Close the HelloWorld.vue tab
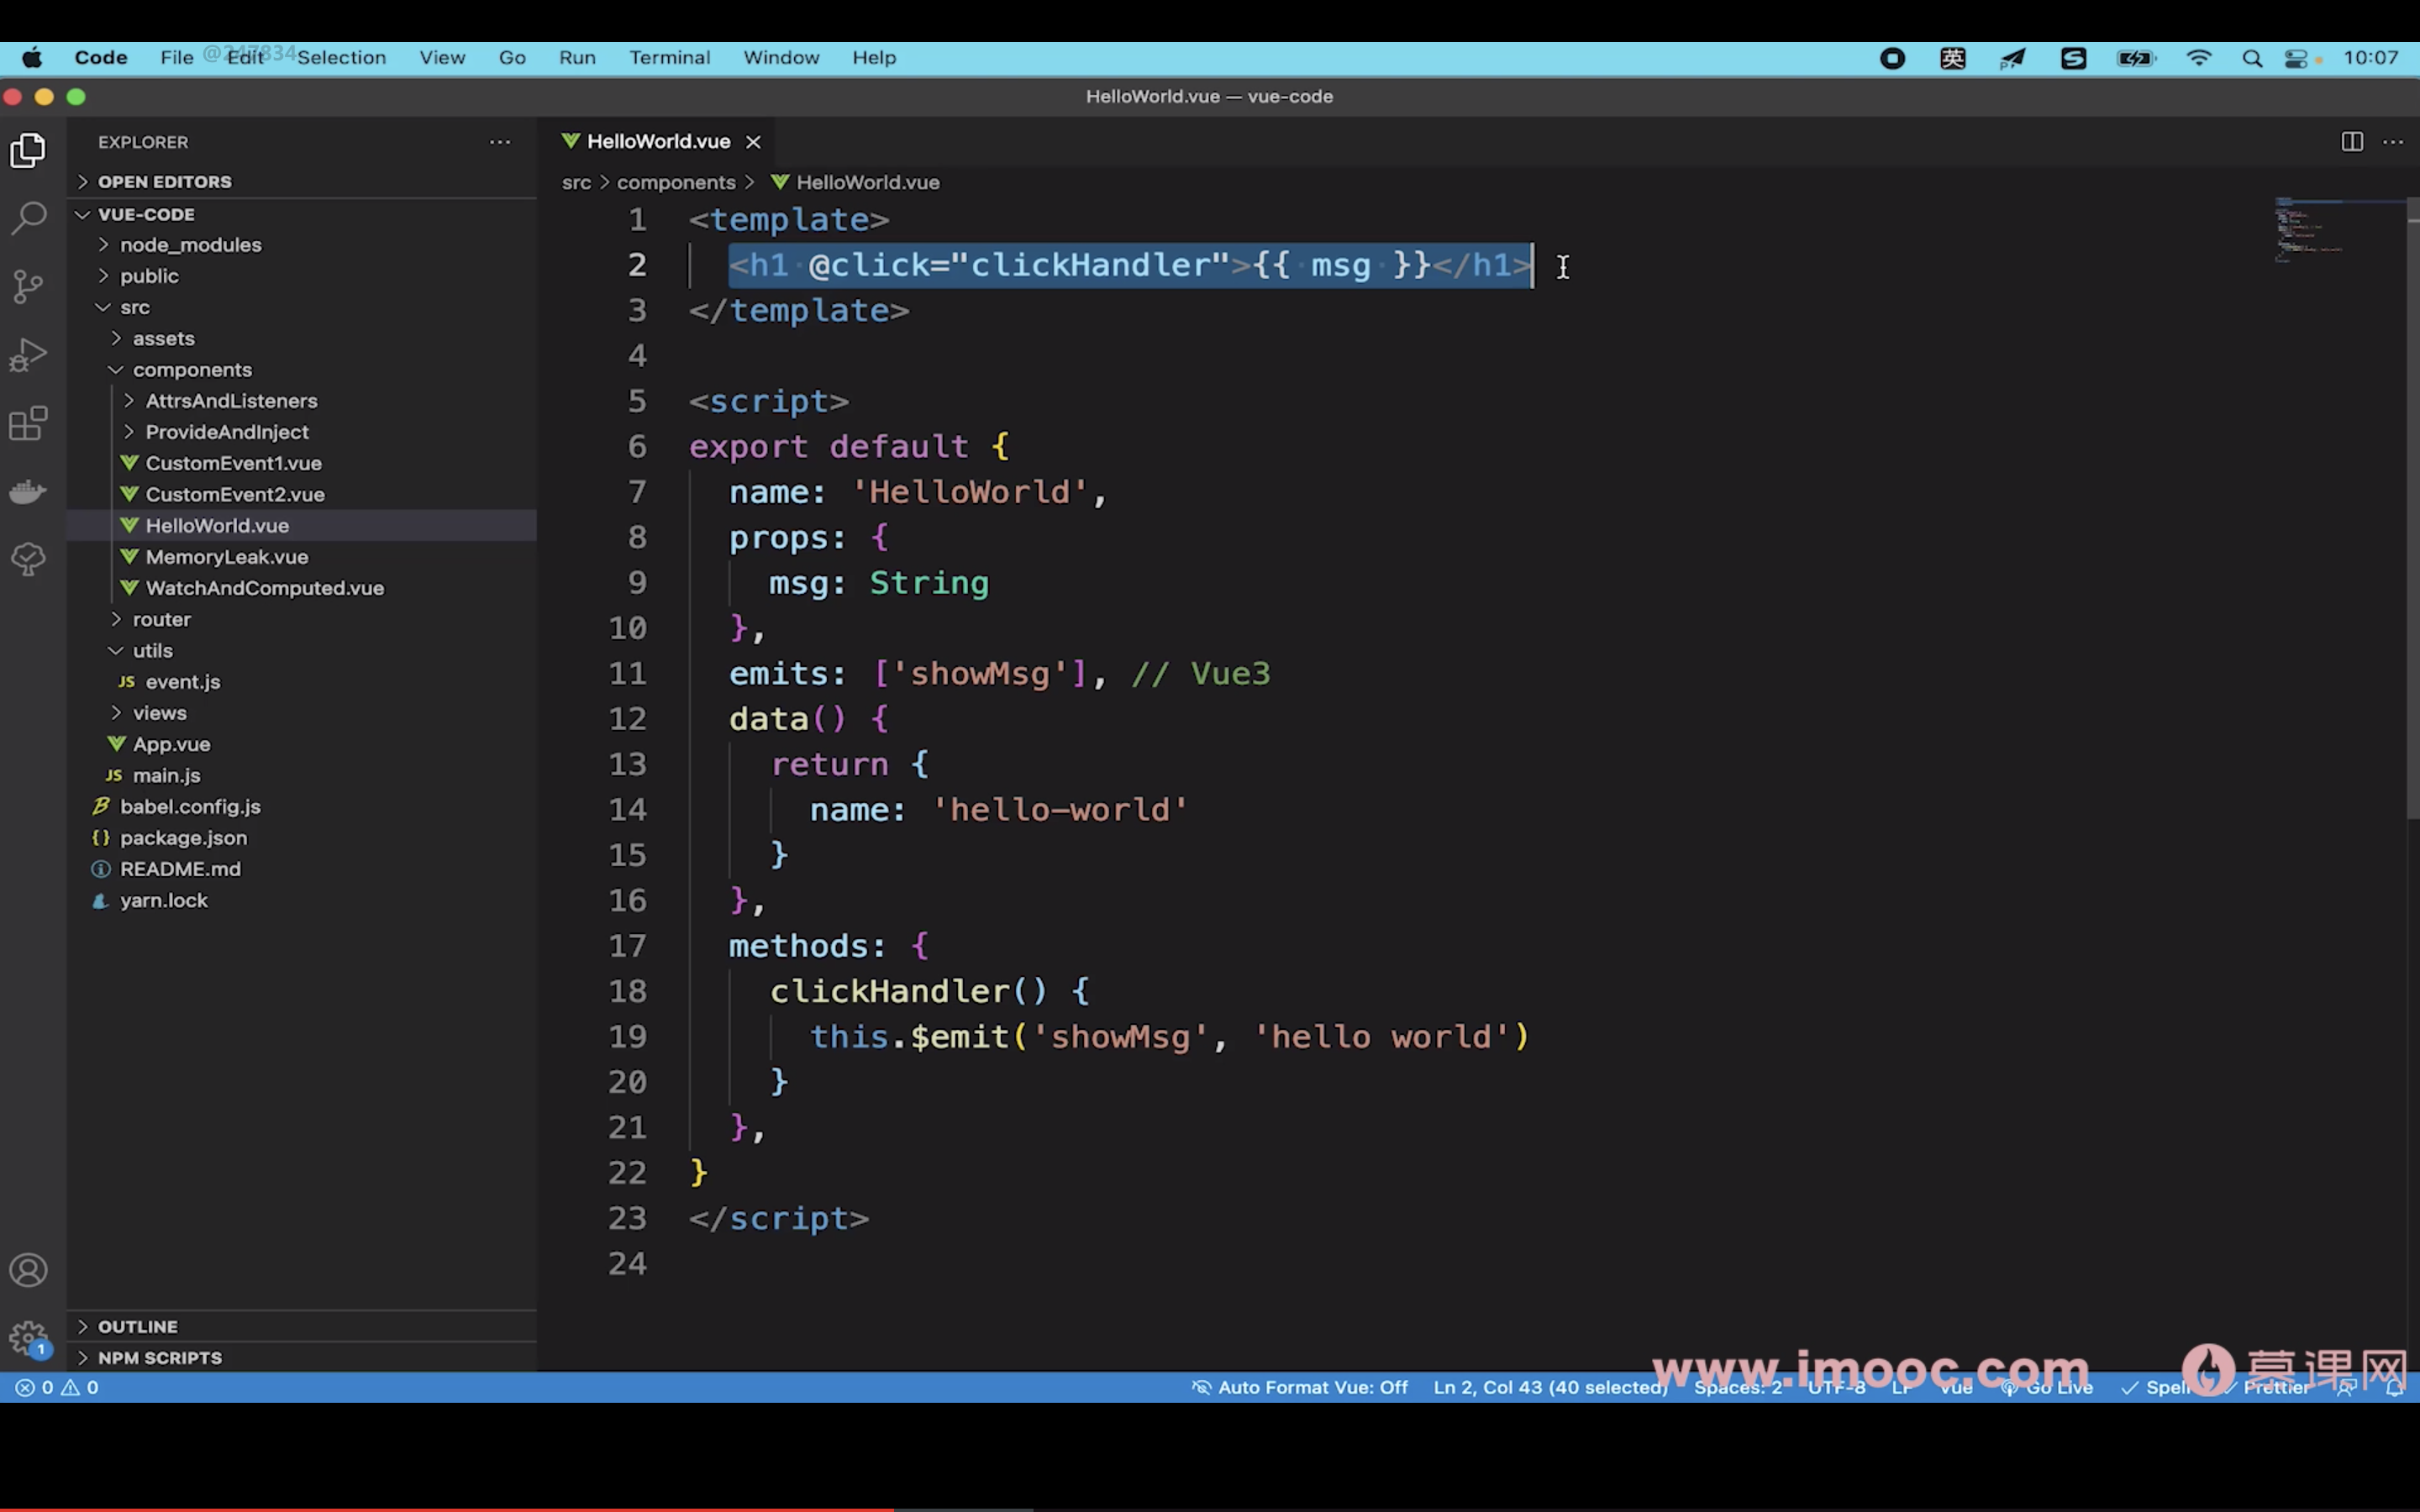 [x=753, y=142]
